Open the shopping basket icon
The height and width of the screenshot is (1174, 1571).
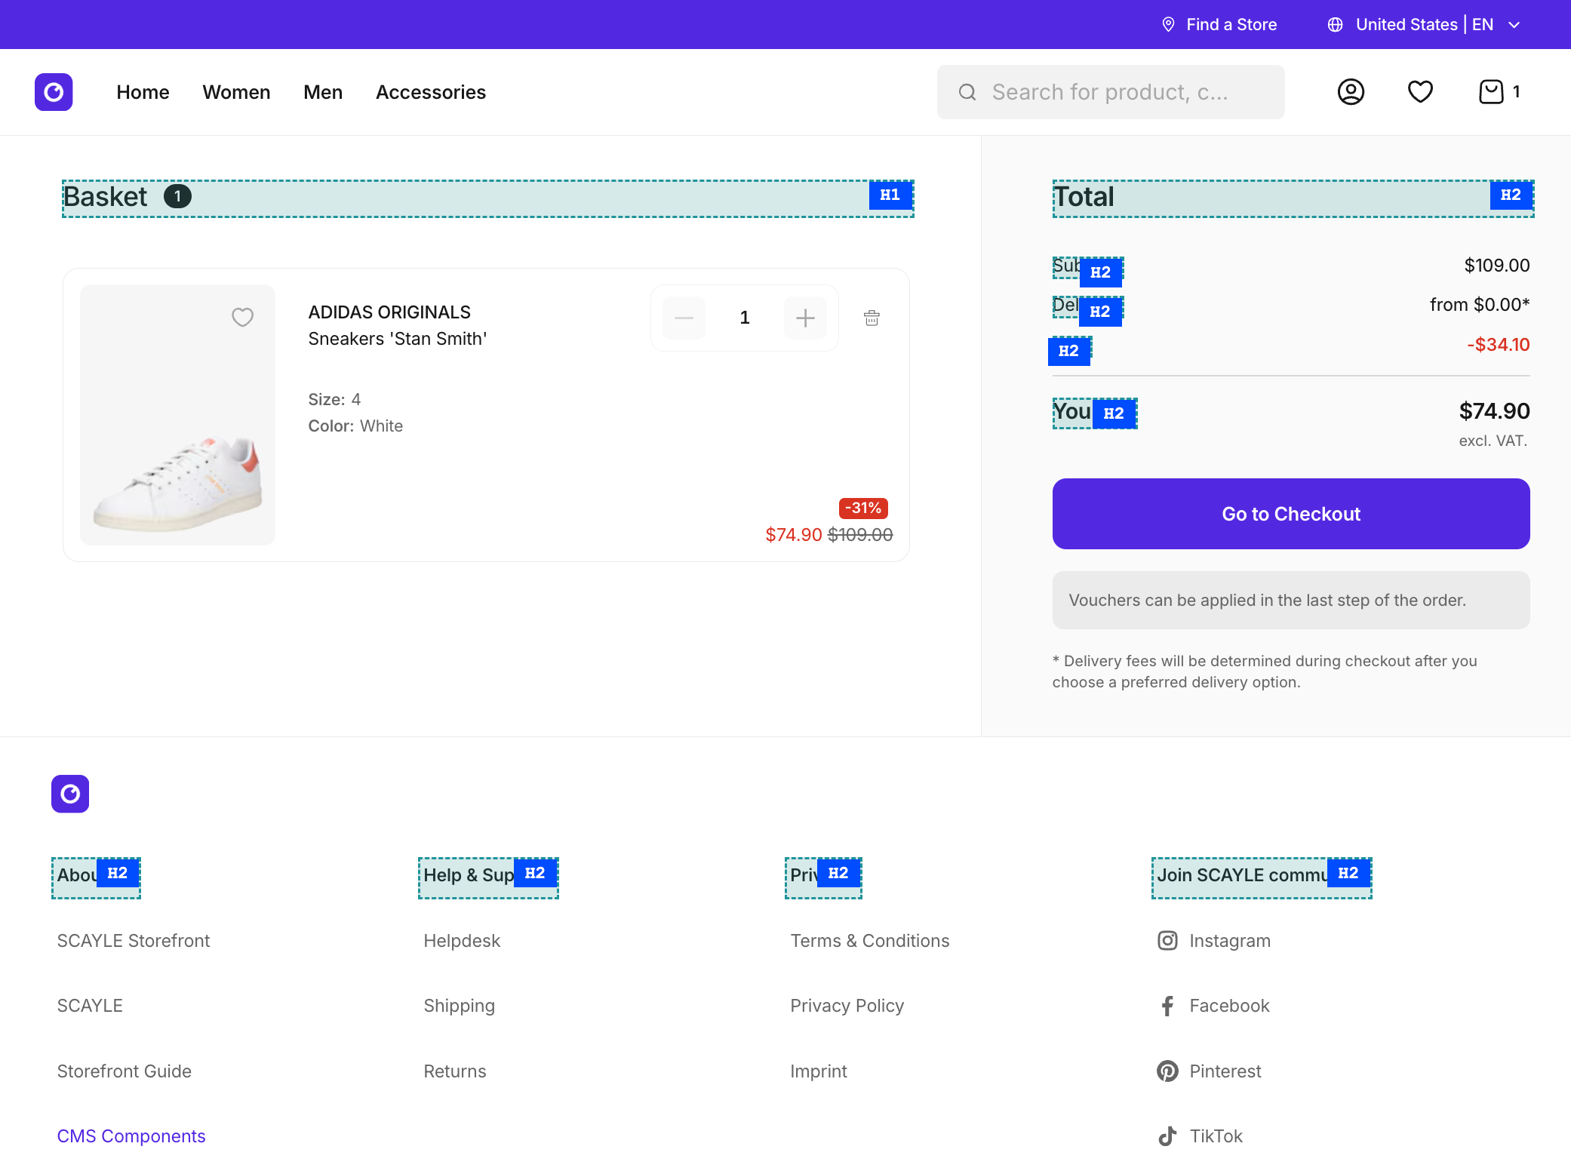tap(1491, 92)
